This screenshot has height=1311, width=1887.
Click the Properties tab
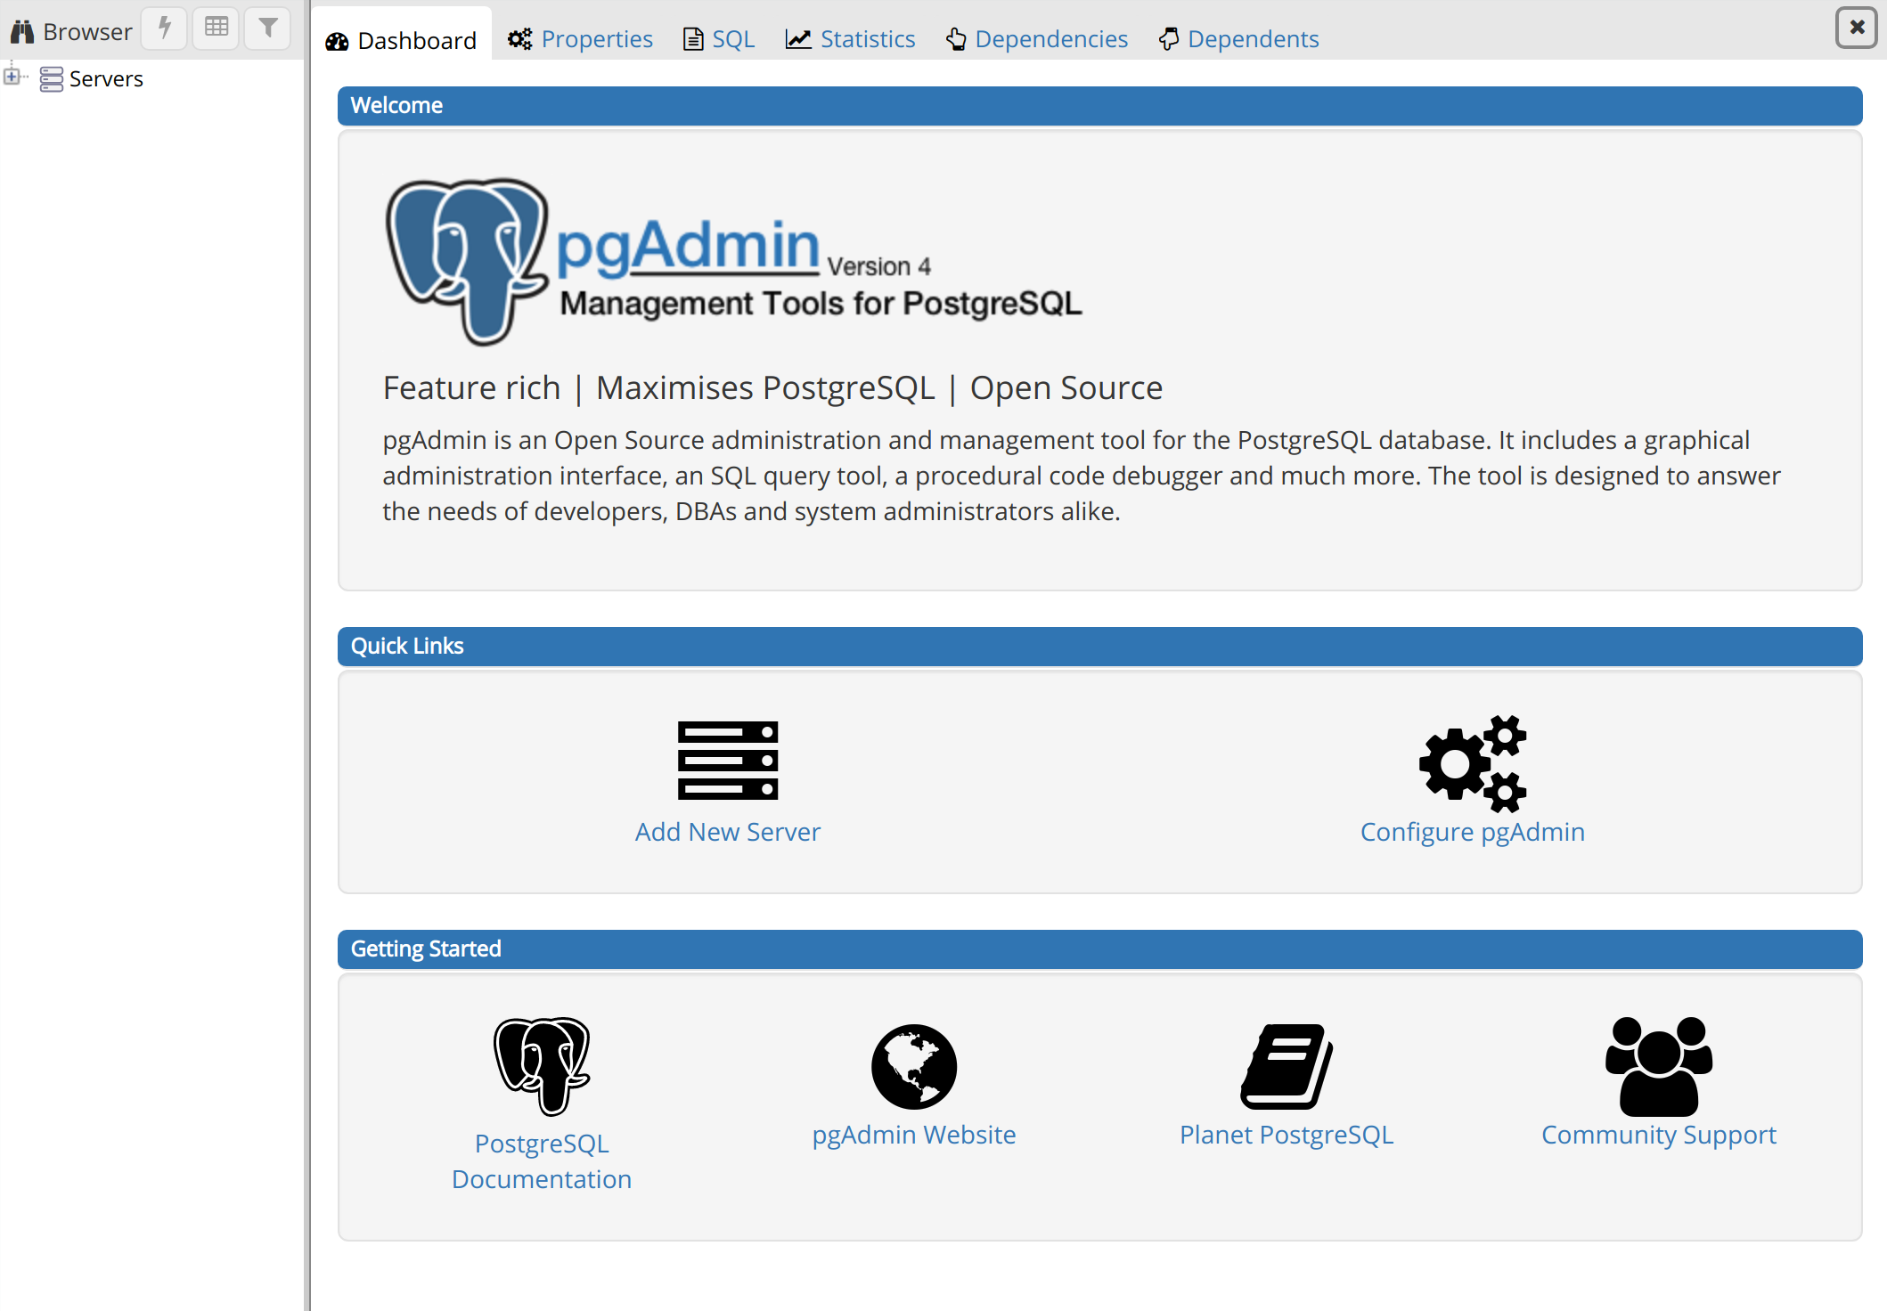point(597,37)
